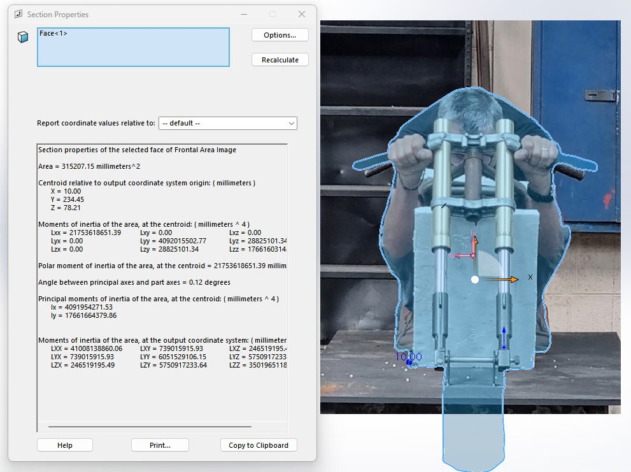
Task: Open Help for Section Properties
Action: [x=64, y=445]
